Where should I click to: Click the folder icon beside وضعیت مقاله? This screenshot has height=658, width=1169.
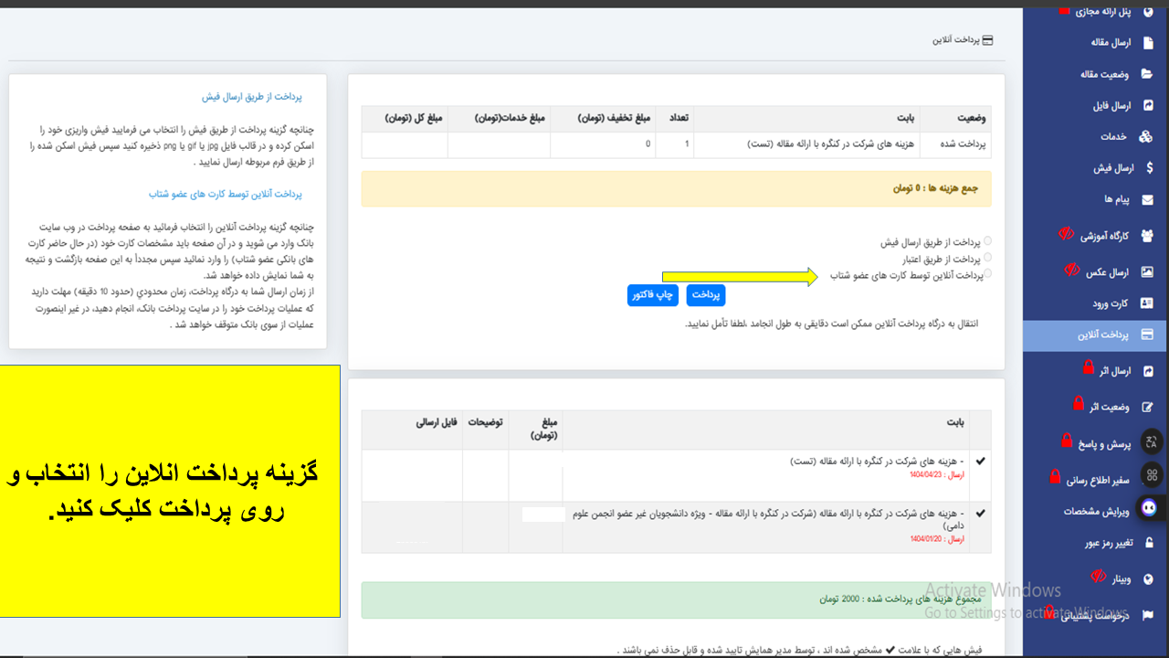[1148, 75]
